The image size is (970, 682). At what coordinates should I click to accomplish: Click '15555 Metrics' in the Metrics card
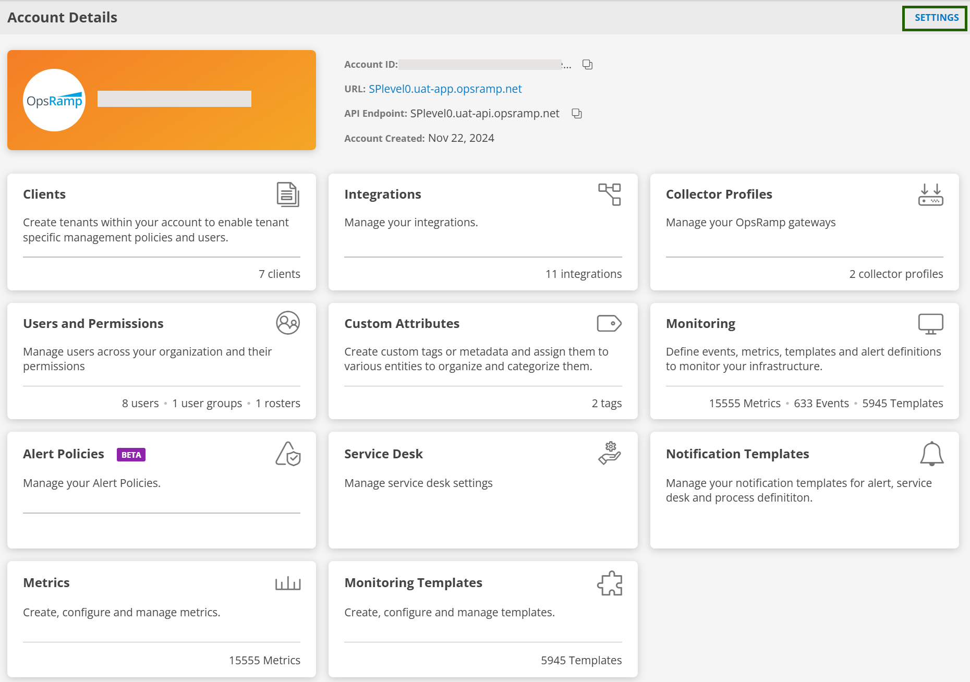click(264, 661)
